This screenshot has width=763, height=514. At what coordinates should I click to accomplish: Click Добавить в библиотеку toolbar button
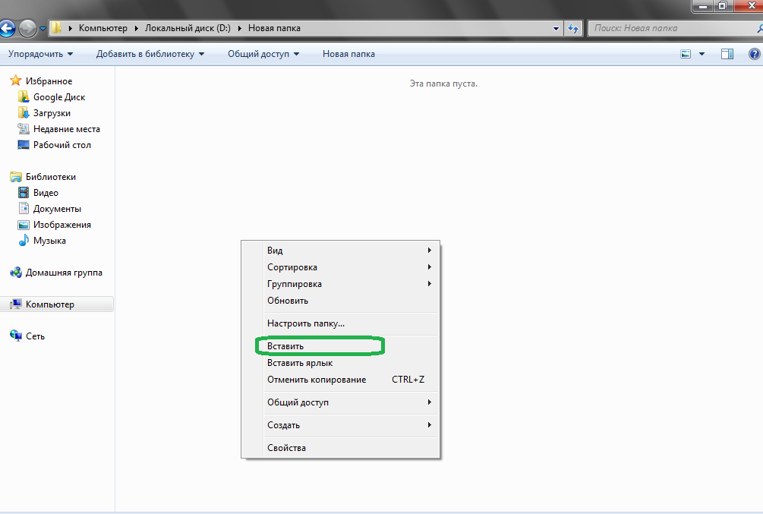coord(150,54)
